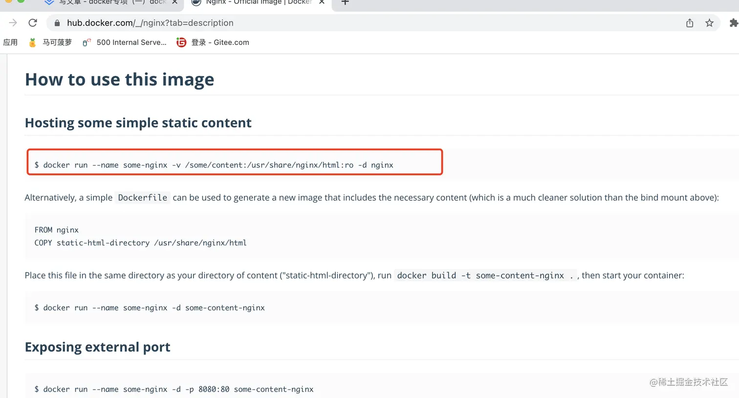The width and height of the screenshot is (739, 398).
Task: Click the Gitee bookmark favicon
Action: [181, 42]
